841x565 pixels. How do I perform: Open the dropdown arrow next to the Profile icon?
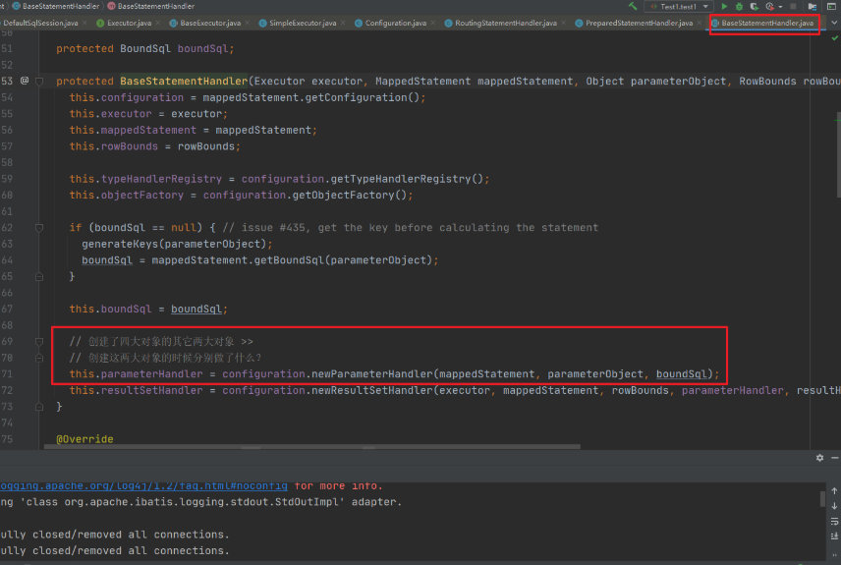pos(780,7)
